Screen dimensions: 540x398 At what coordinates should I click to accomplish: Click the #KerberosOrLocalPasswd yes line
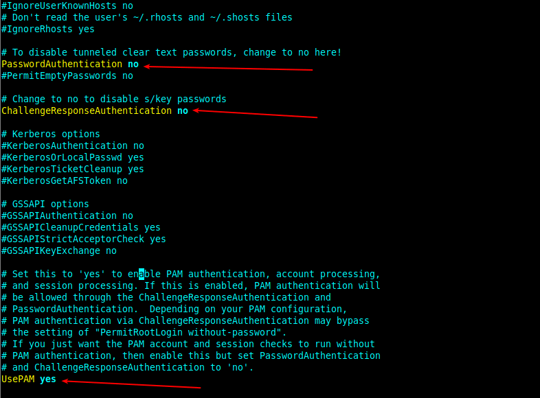(x=73, y=157)
